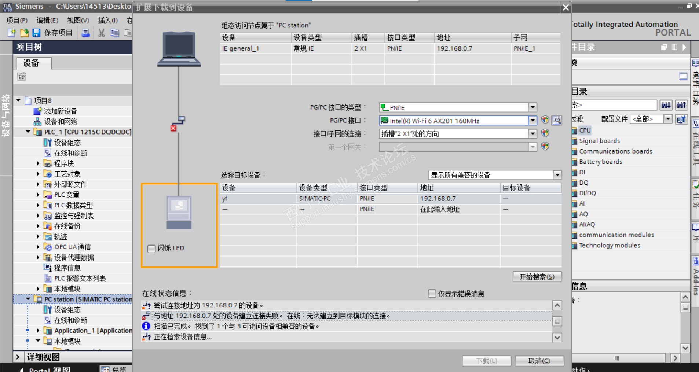This screenshot has width=699, height=372.
Task: Click the shield icon beside 接口/子网的连接
Action: point(545,133)
